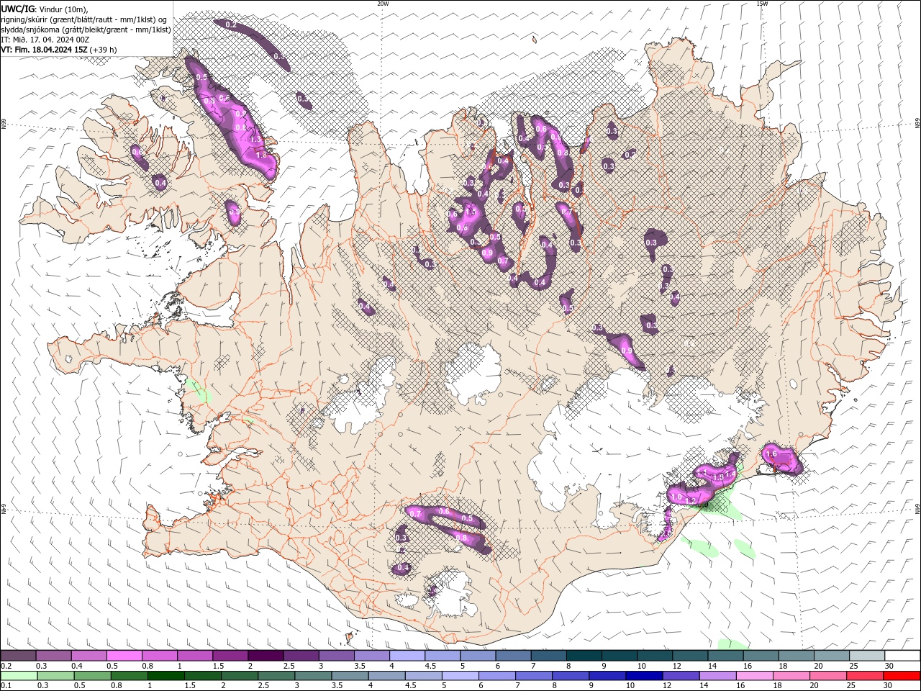Click the number 4.5 under the snow legend
The image size is (921, 691).
(430, 666)
